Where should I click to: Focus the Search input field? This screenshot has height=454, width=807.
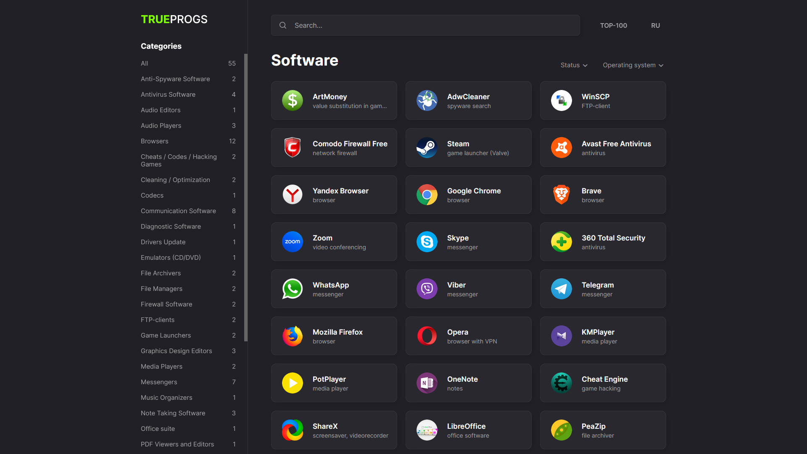425,25
